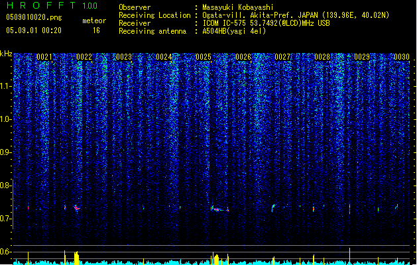The height and width of the screenshot is (265, 417).
Task: Click time marker 0026
Action: pyautogui.click(x=243, y=57)
